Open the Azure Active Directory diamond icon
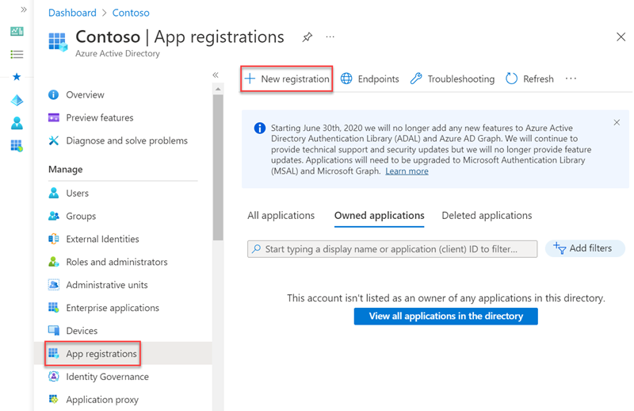This screenshot has height=411, width=634. point(17,100)
